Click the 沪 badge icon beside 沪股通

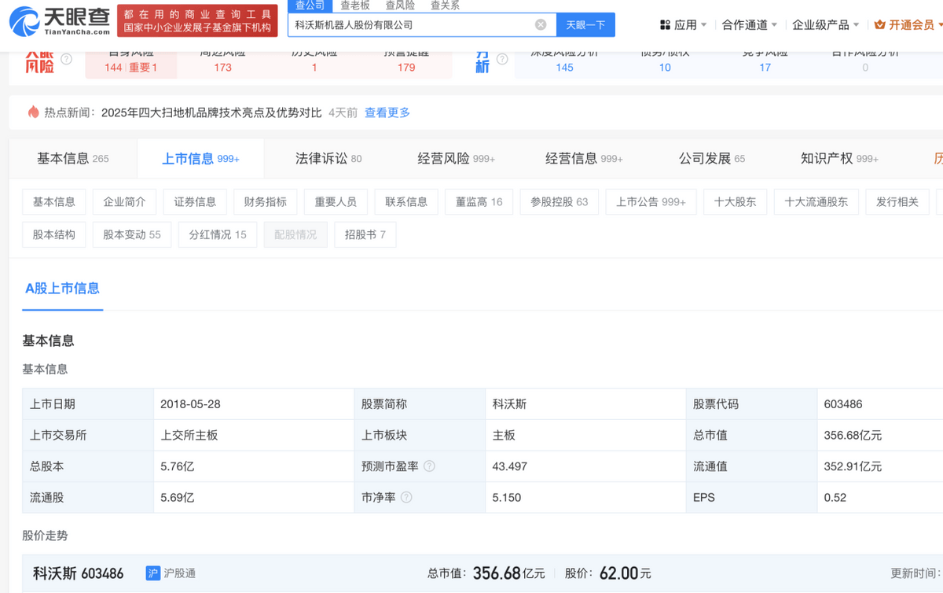click(x=153, y=573)
